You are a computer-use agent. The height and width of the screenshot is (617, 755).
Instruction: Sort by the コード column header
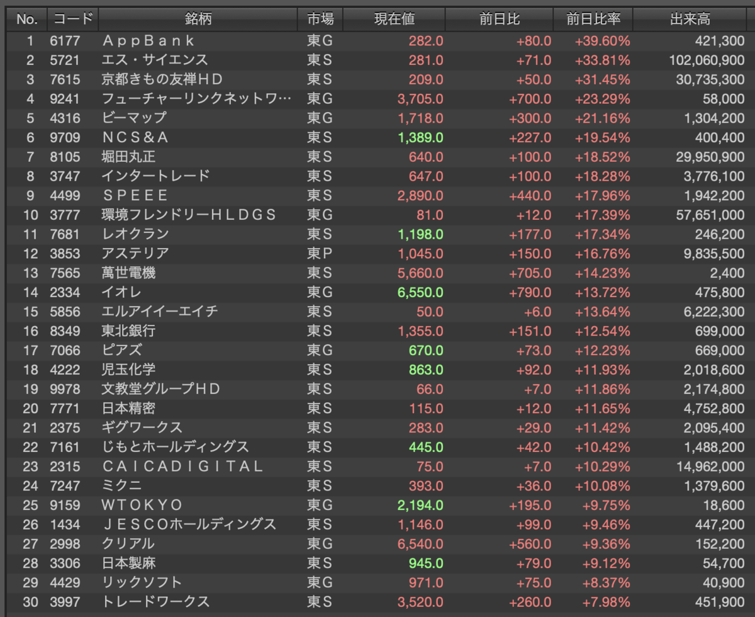[x=72, y=19]
